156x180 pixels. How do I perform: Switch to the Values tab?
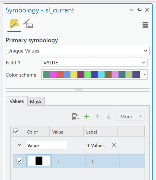coord(17,101)
